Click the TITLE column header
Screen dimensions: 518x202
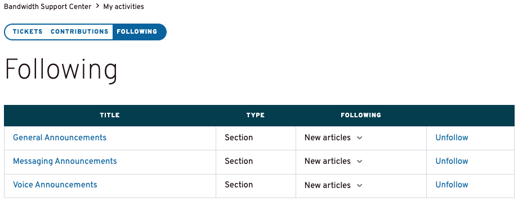(110, 115)
